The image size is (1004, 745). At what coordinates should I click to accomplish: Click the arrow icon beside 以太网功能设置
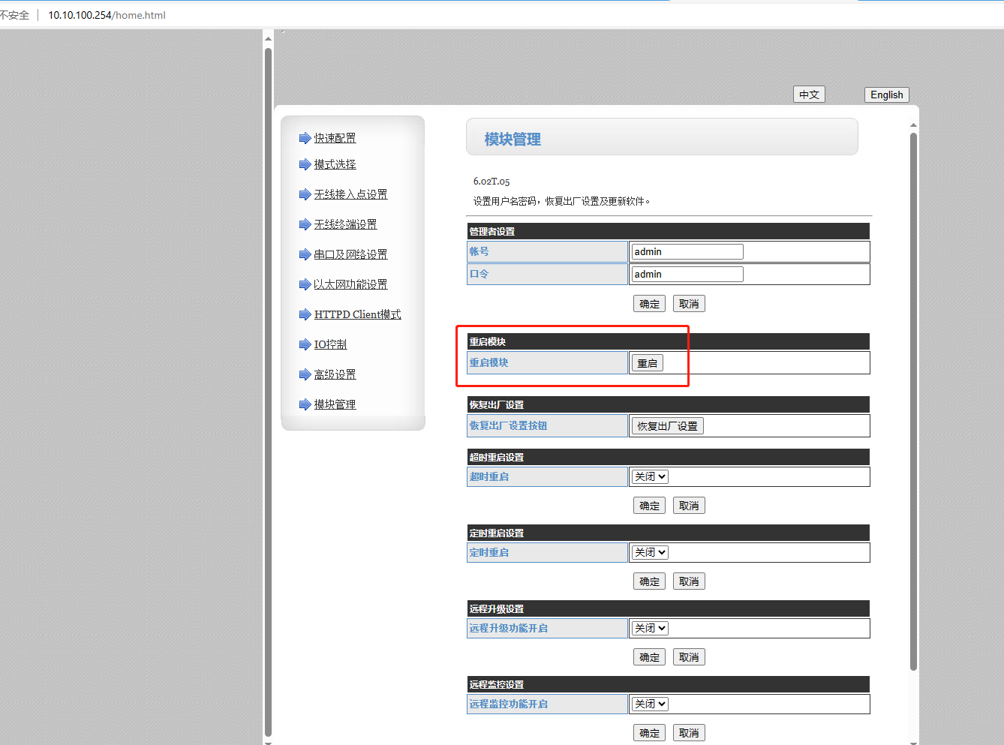click(305, 284)
